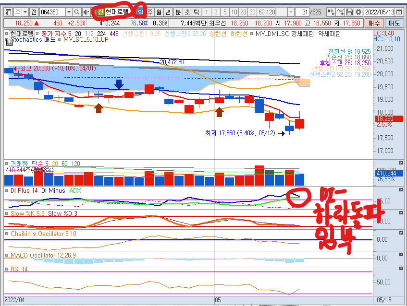The height and width of the screenshot is (306, 407).
Task: Click the speaker sound icon
Action: coord(86,12)
